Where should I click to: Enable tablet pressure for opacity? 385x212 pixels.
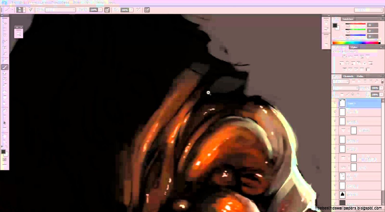tap(107, 10)
